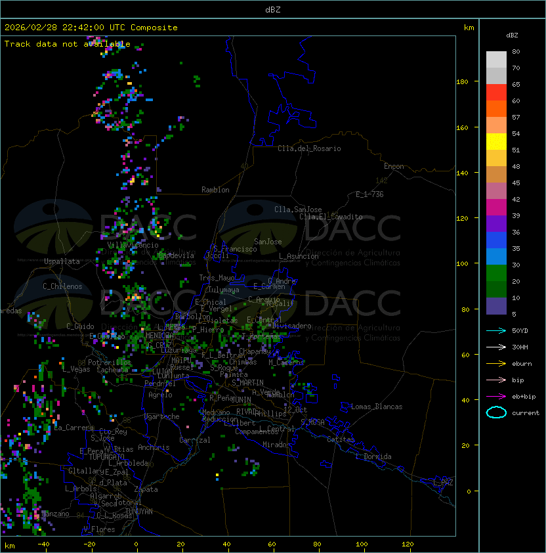546x553 pixels.
Task: Click the cyan 50YD arrow in legend
Action: tap(496, 330)
